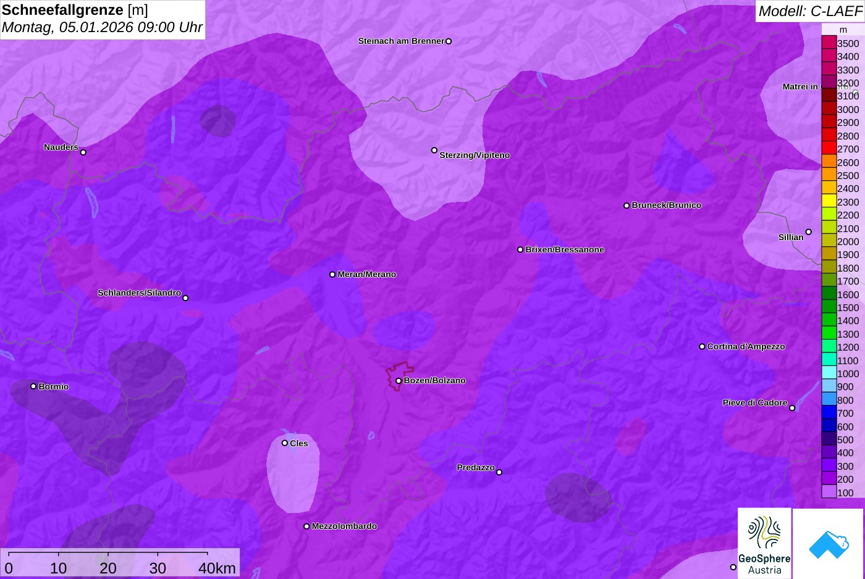Viewport: 865px width, 579px height.
Task: Click the Bormio marker dot
Action: (x=33, y=386)
